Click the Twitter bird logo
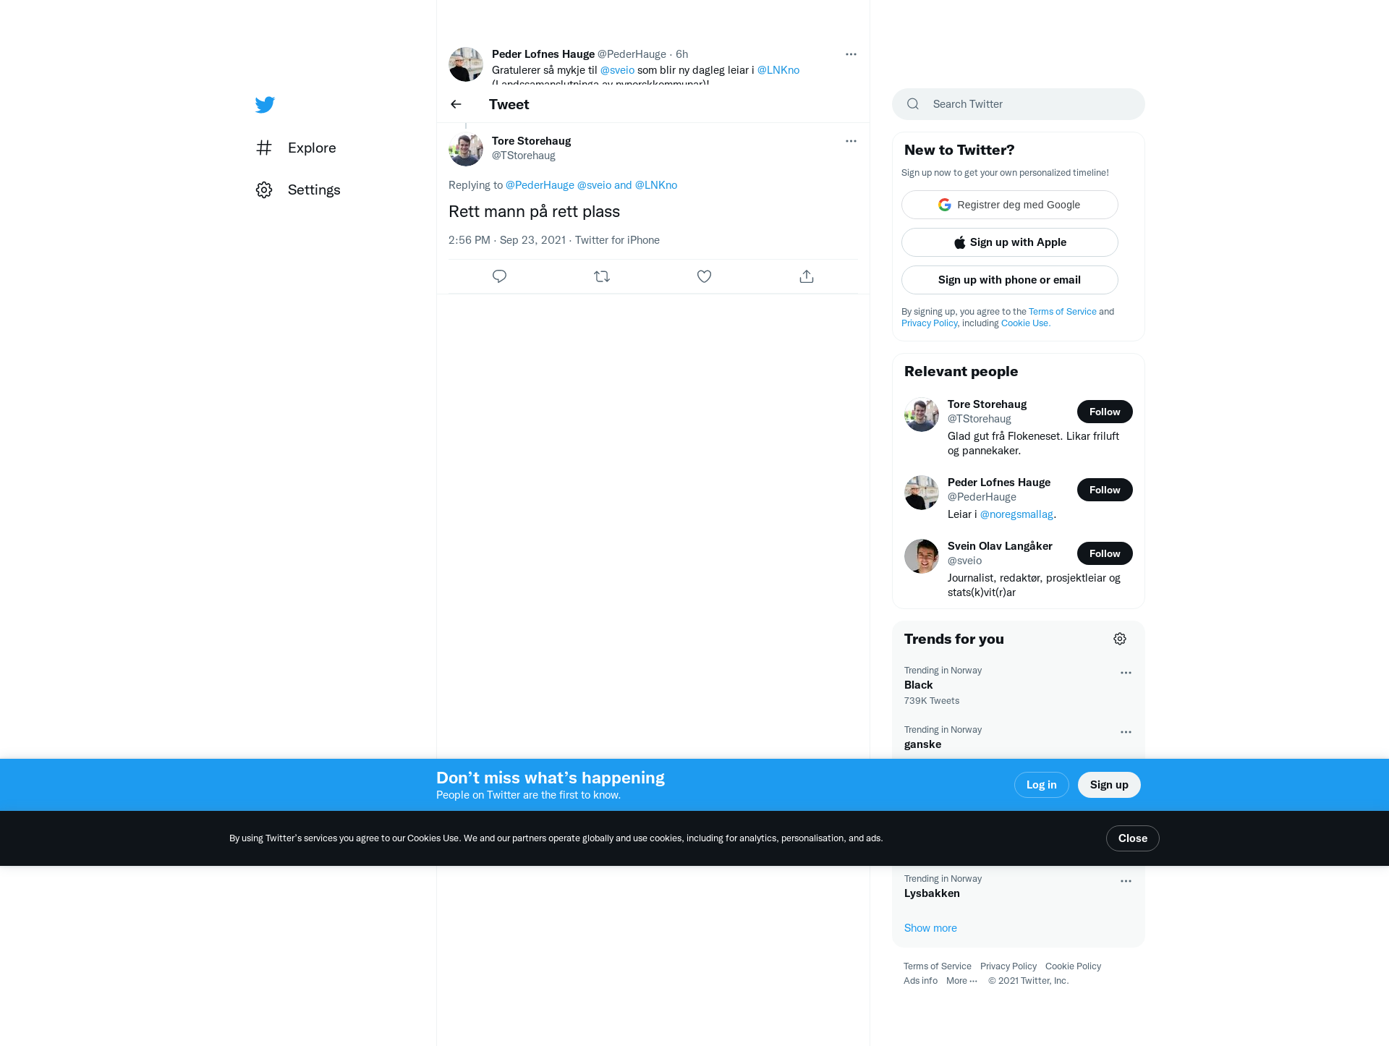Screen dimensions: 1389x1046 (265, 105)
